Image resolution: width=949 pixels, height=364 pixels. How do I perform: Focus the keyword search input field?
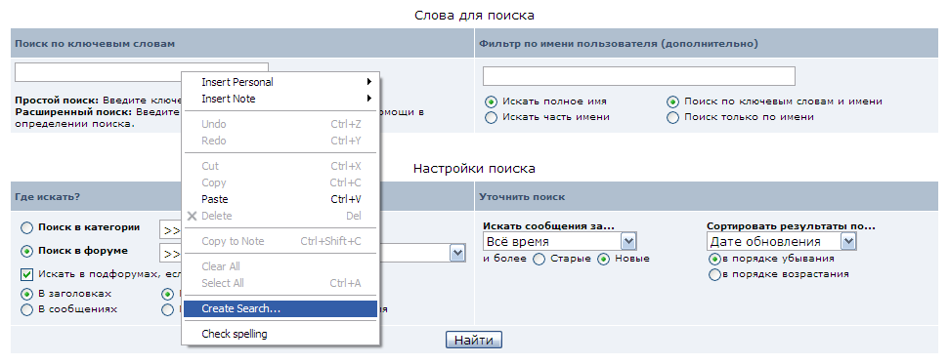coord(142,72)
